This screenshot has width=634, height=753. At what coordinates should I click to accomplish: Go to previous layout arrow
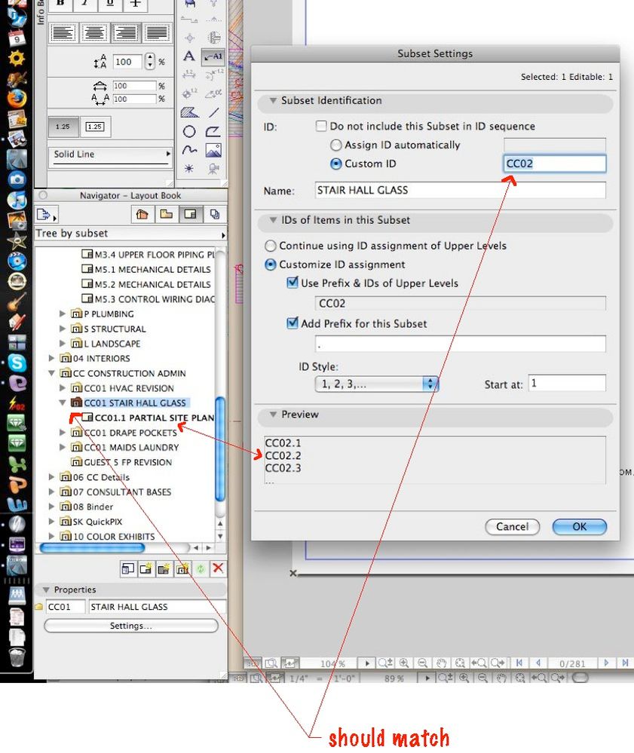538,663
